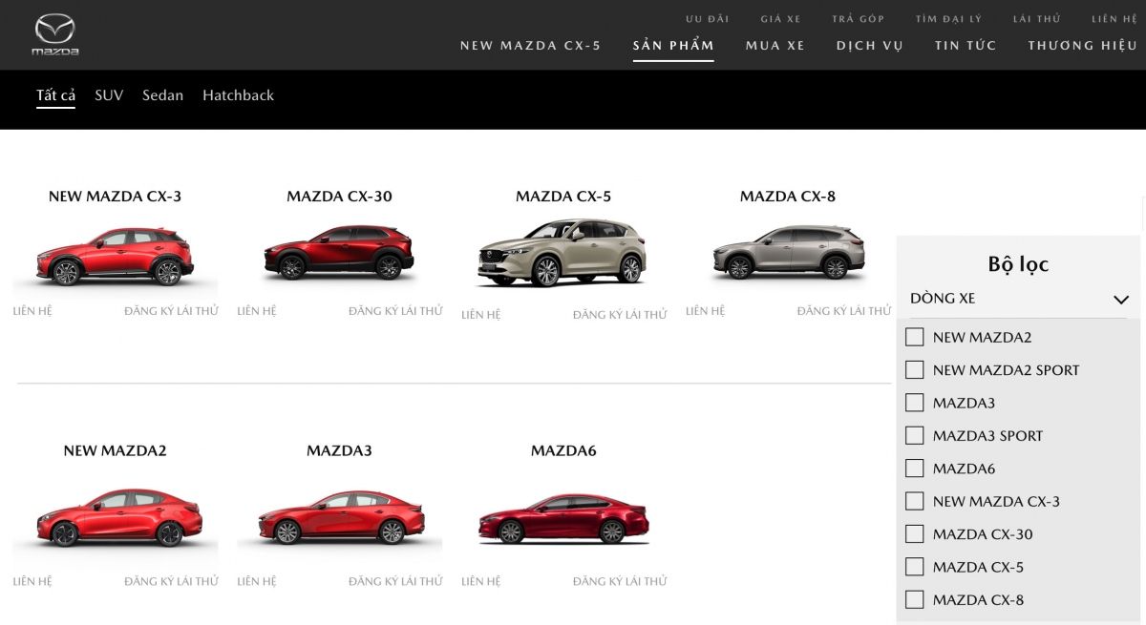Enable the MAZDA CX-5 filter checkbox
This screenshot has height=625, width=1146.
915,567
